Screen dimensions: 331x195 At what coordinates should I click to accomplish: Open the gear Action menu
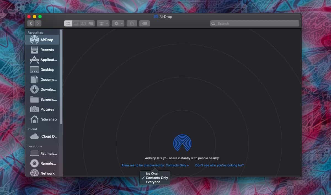click(x=118, y=23)
